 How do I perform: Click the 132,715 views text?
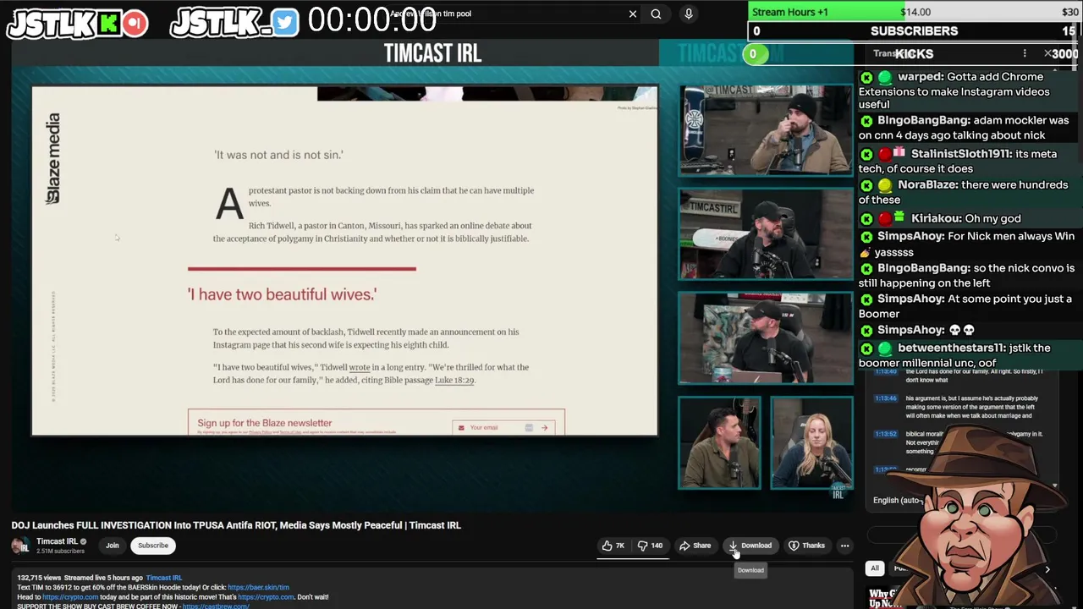click(x=39, y=578)
